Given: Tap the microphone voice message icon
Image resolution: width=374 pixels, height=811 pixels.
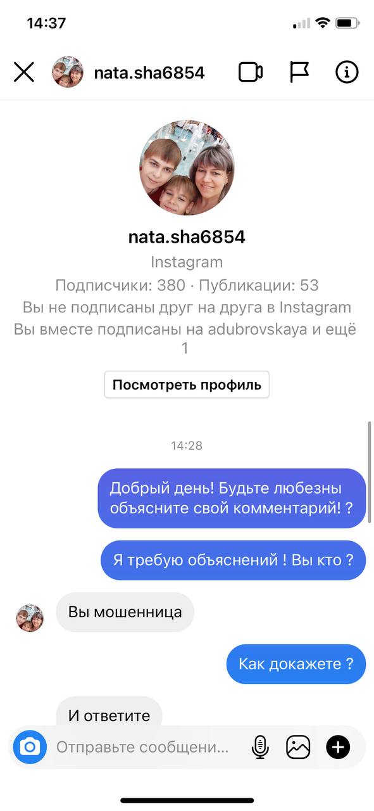Looking at the screenshot, I should click(x=259, y=748).
